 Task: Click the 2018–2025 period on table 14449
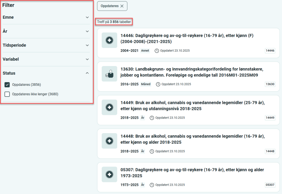129,118
